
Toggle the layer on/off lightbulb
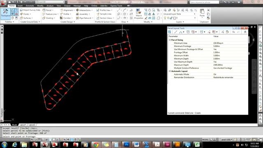click(165, 18)
